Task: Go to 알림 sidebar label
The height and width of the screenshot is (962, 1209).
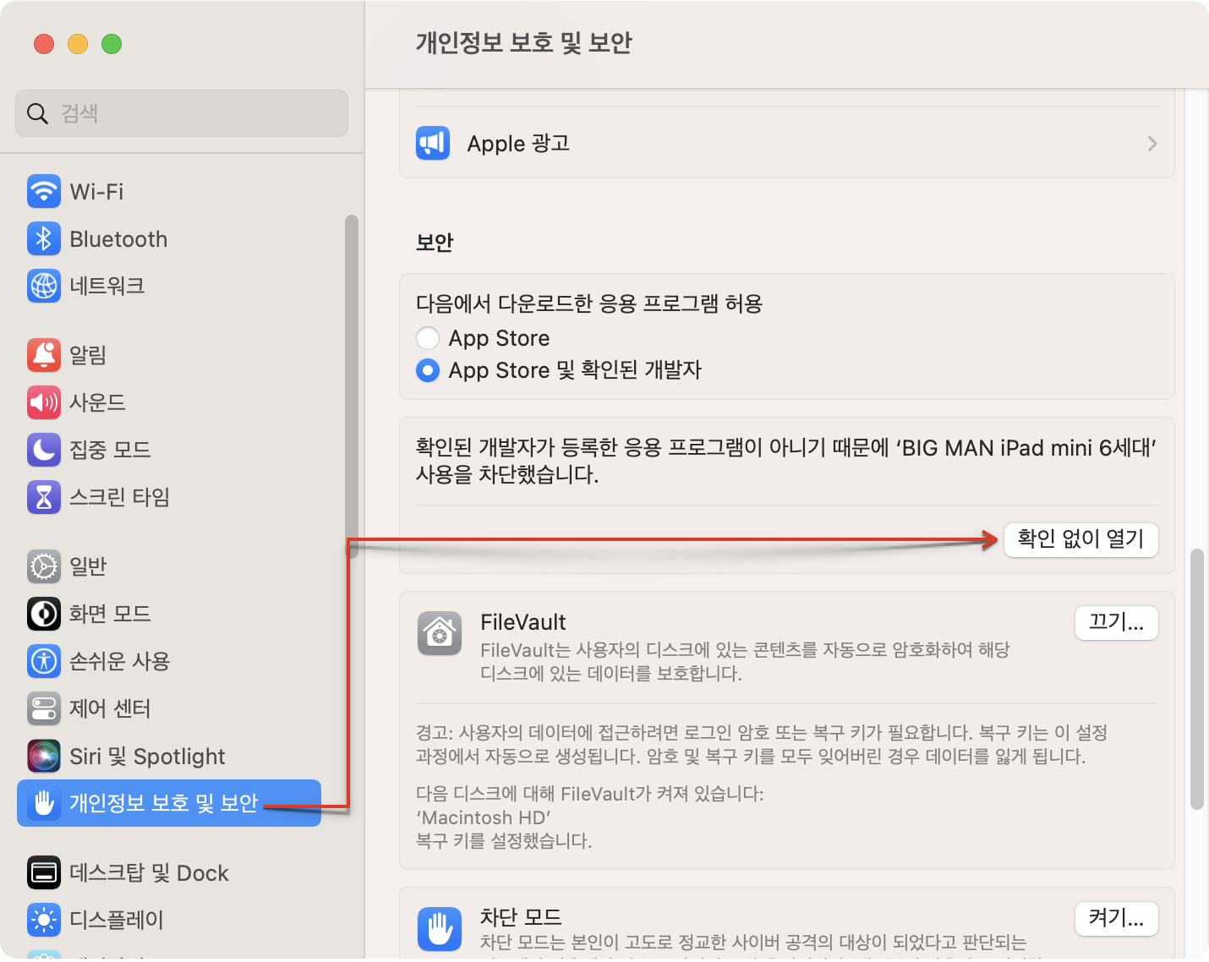Action: tap(88, 355)
